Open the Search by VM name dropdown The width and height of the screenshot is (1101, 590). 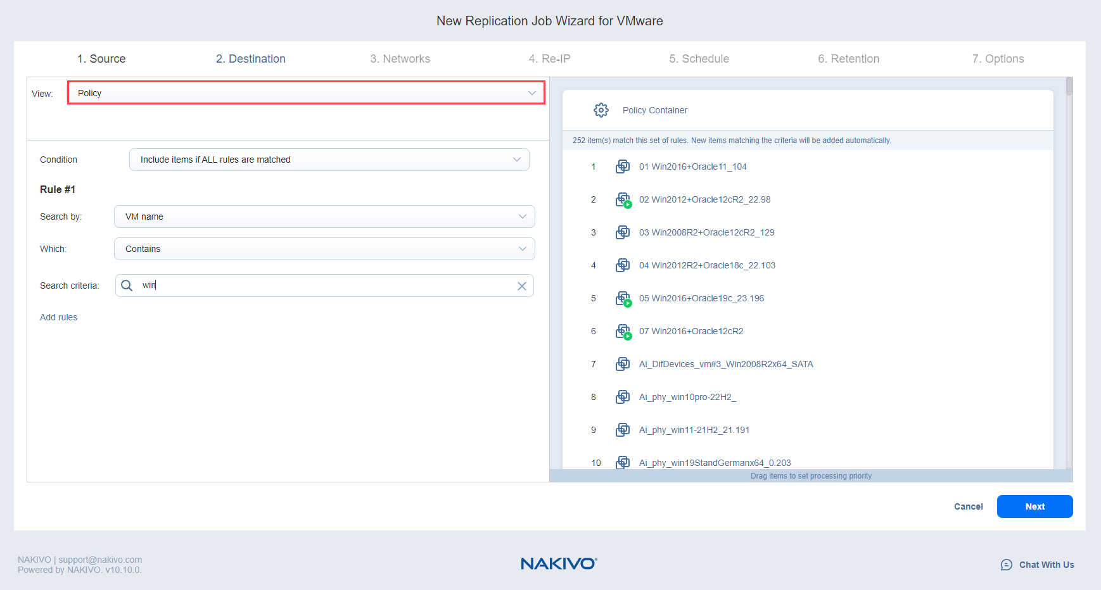point(324,217)
